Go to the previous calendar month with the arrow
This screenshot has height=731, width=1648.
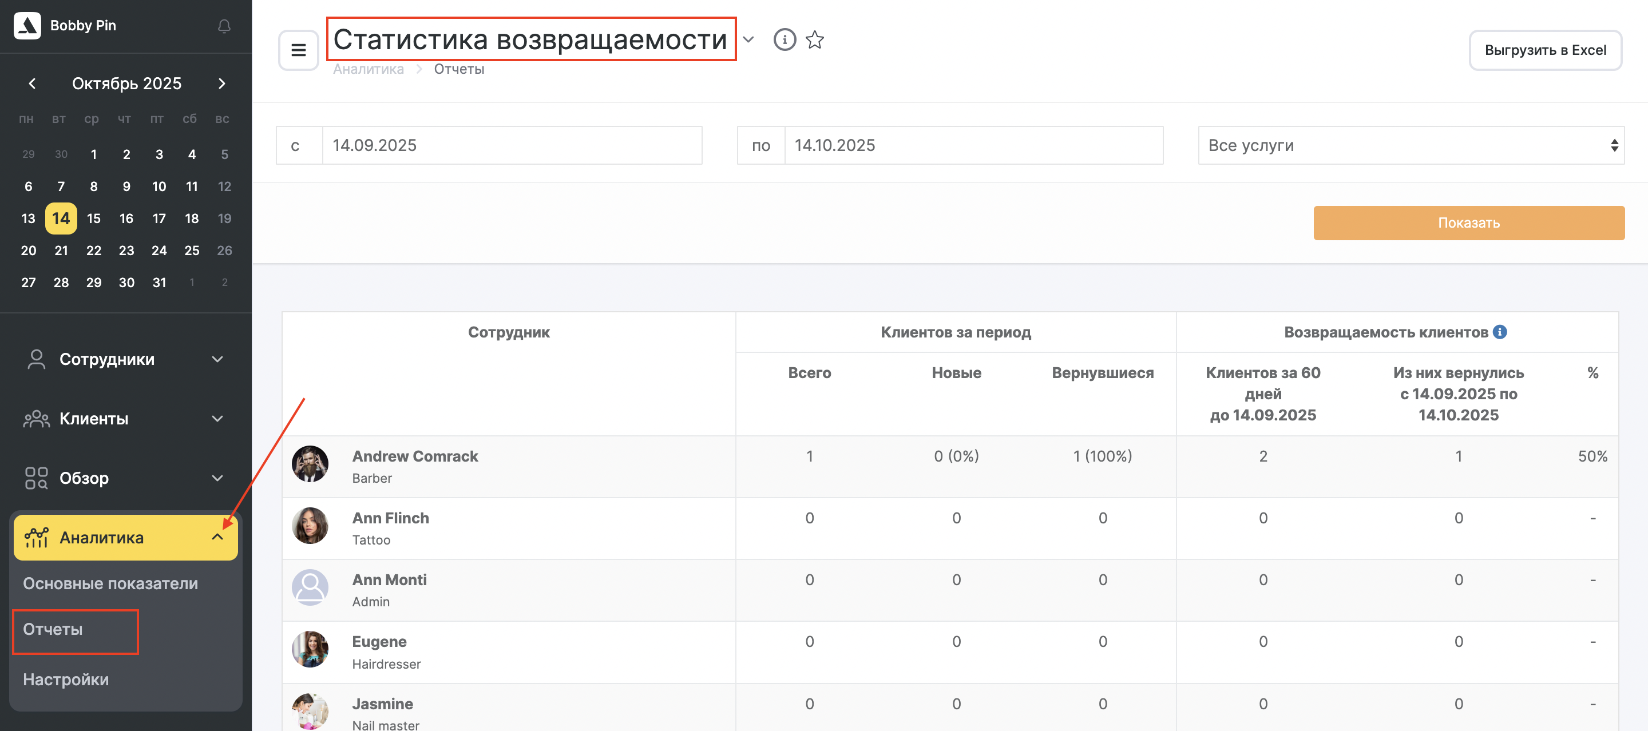(32, 84)
